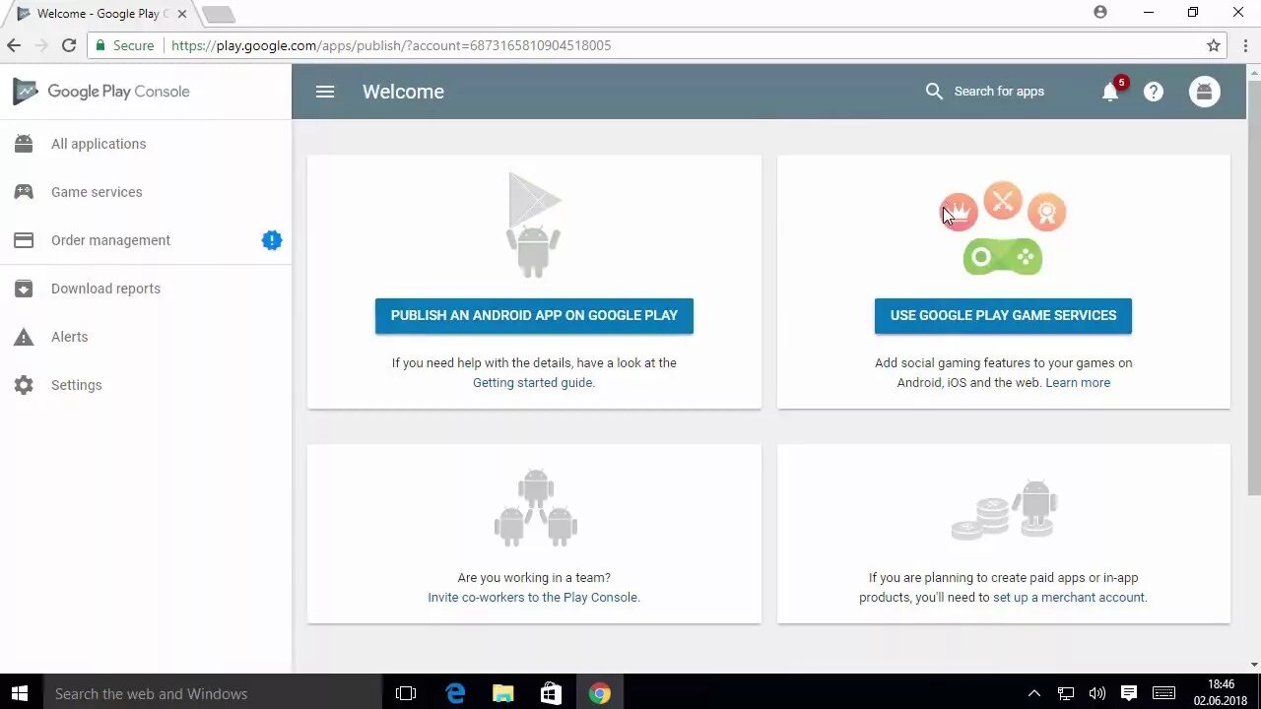Open the Getting started guide link
Viewport: 1261px width, 709px height.
pyautogui.click(x=533, y=382)
